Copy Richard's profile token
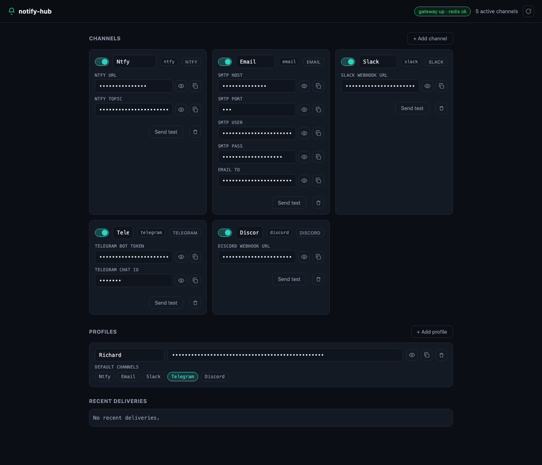The image size is (542, 465). [427, 355]
